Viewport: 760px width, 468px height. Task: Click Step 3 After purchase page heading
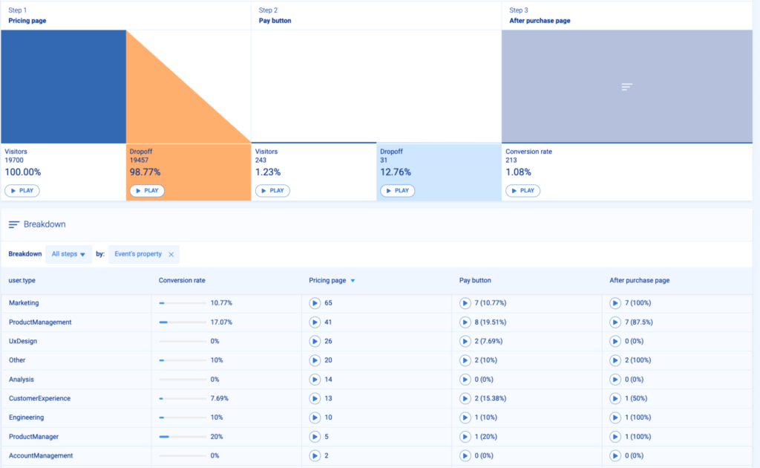(x=540, y=21)
